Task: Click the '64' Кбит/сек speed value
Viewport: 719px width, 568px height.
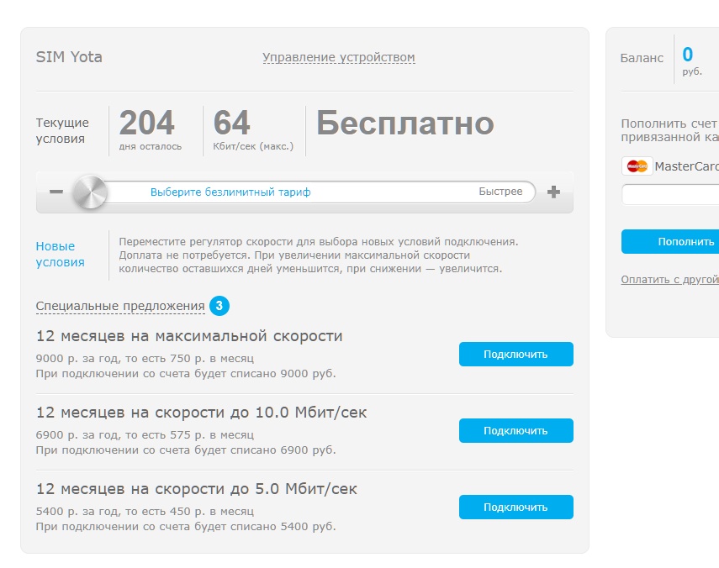Action: (x=231, y=123)
